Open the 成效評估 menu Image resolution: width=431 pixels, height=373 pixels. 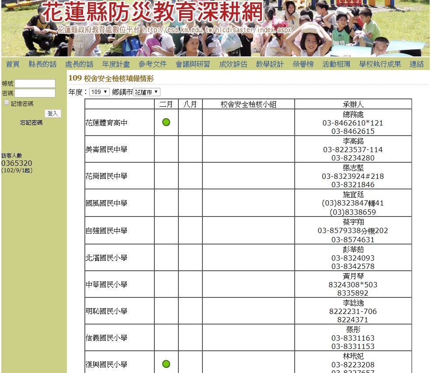tap(233, 64)
